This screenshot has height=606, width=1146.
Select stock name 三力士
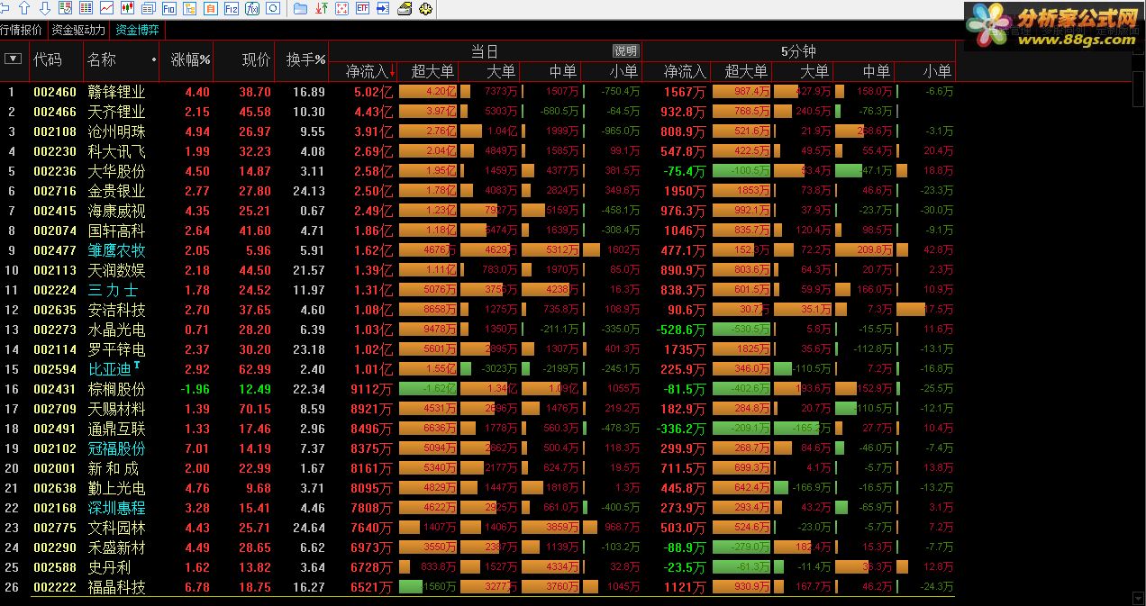pyautogui.click(x=113, y=290)
